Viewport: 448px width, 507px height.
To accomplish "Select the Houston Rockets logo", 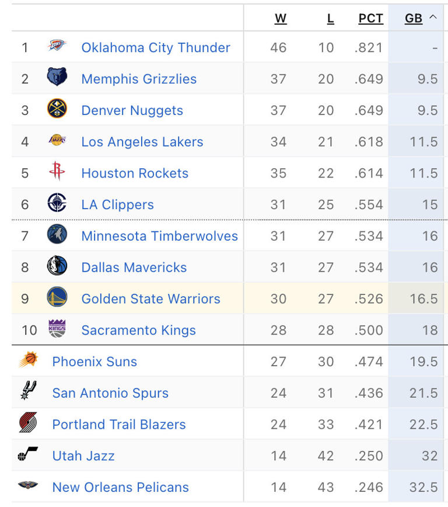I will [x=57, y=173].
